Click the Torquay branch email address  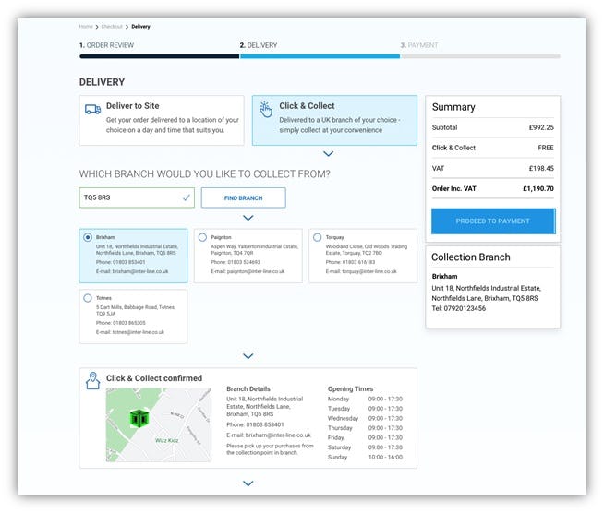[x=369, y=271]
